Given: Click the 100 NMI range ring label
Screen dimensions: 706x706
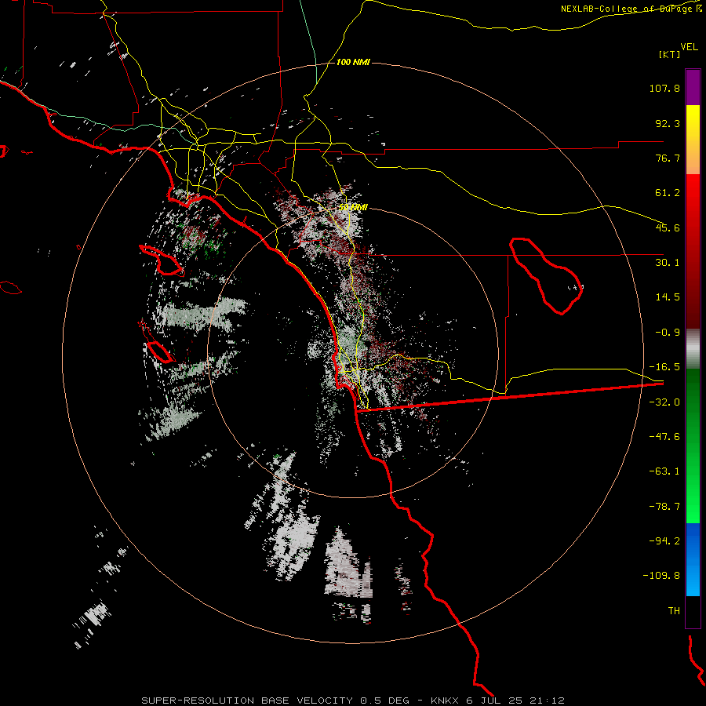Looking at the screenshot, I should (x=353, y=62).
